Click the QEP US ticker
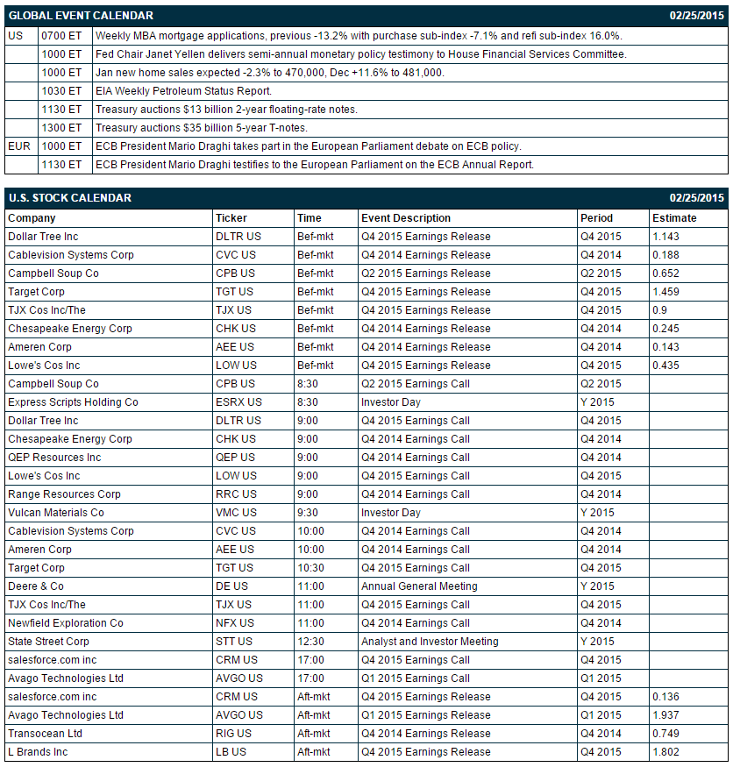 235,458
